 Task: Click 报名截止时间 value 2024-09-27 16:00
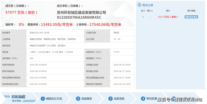tap(122, 71)
